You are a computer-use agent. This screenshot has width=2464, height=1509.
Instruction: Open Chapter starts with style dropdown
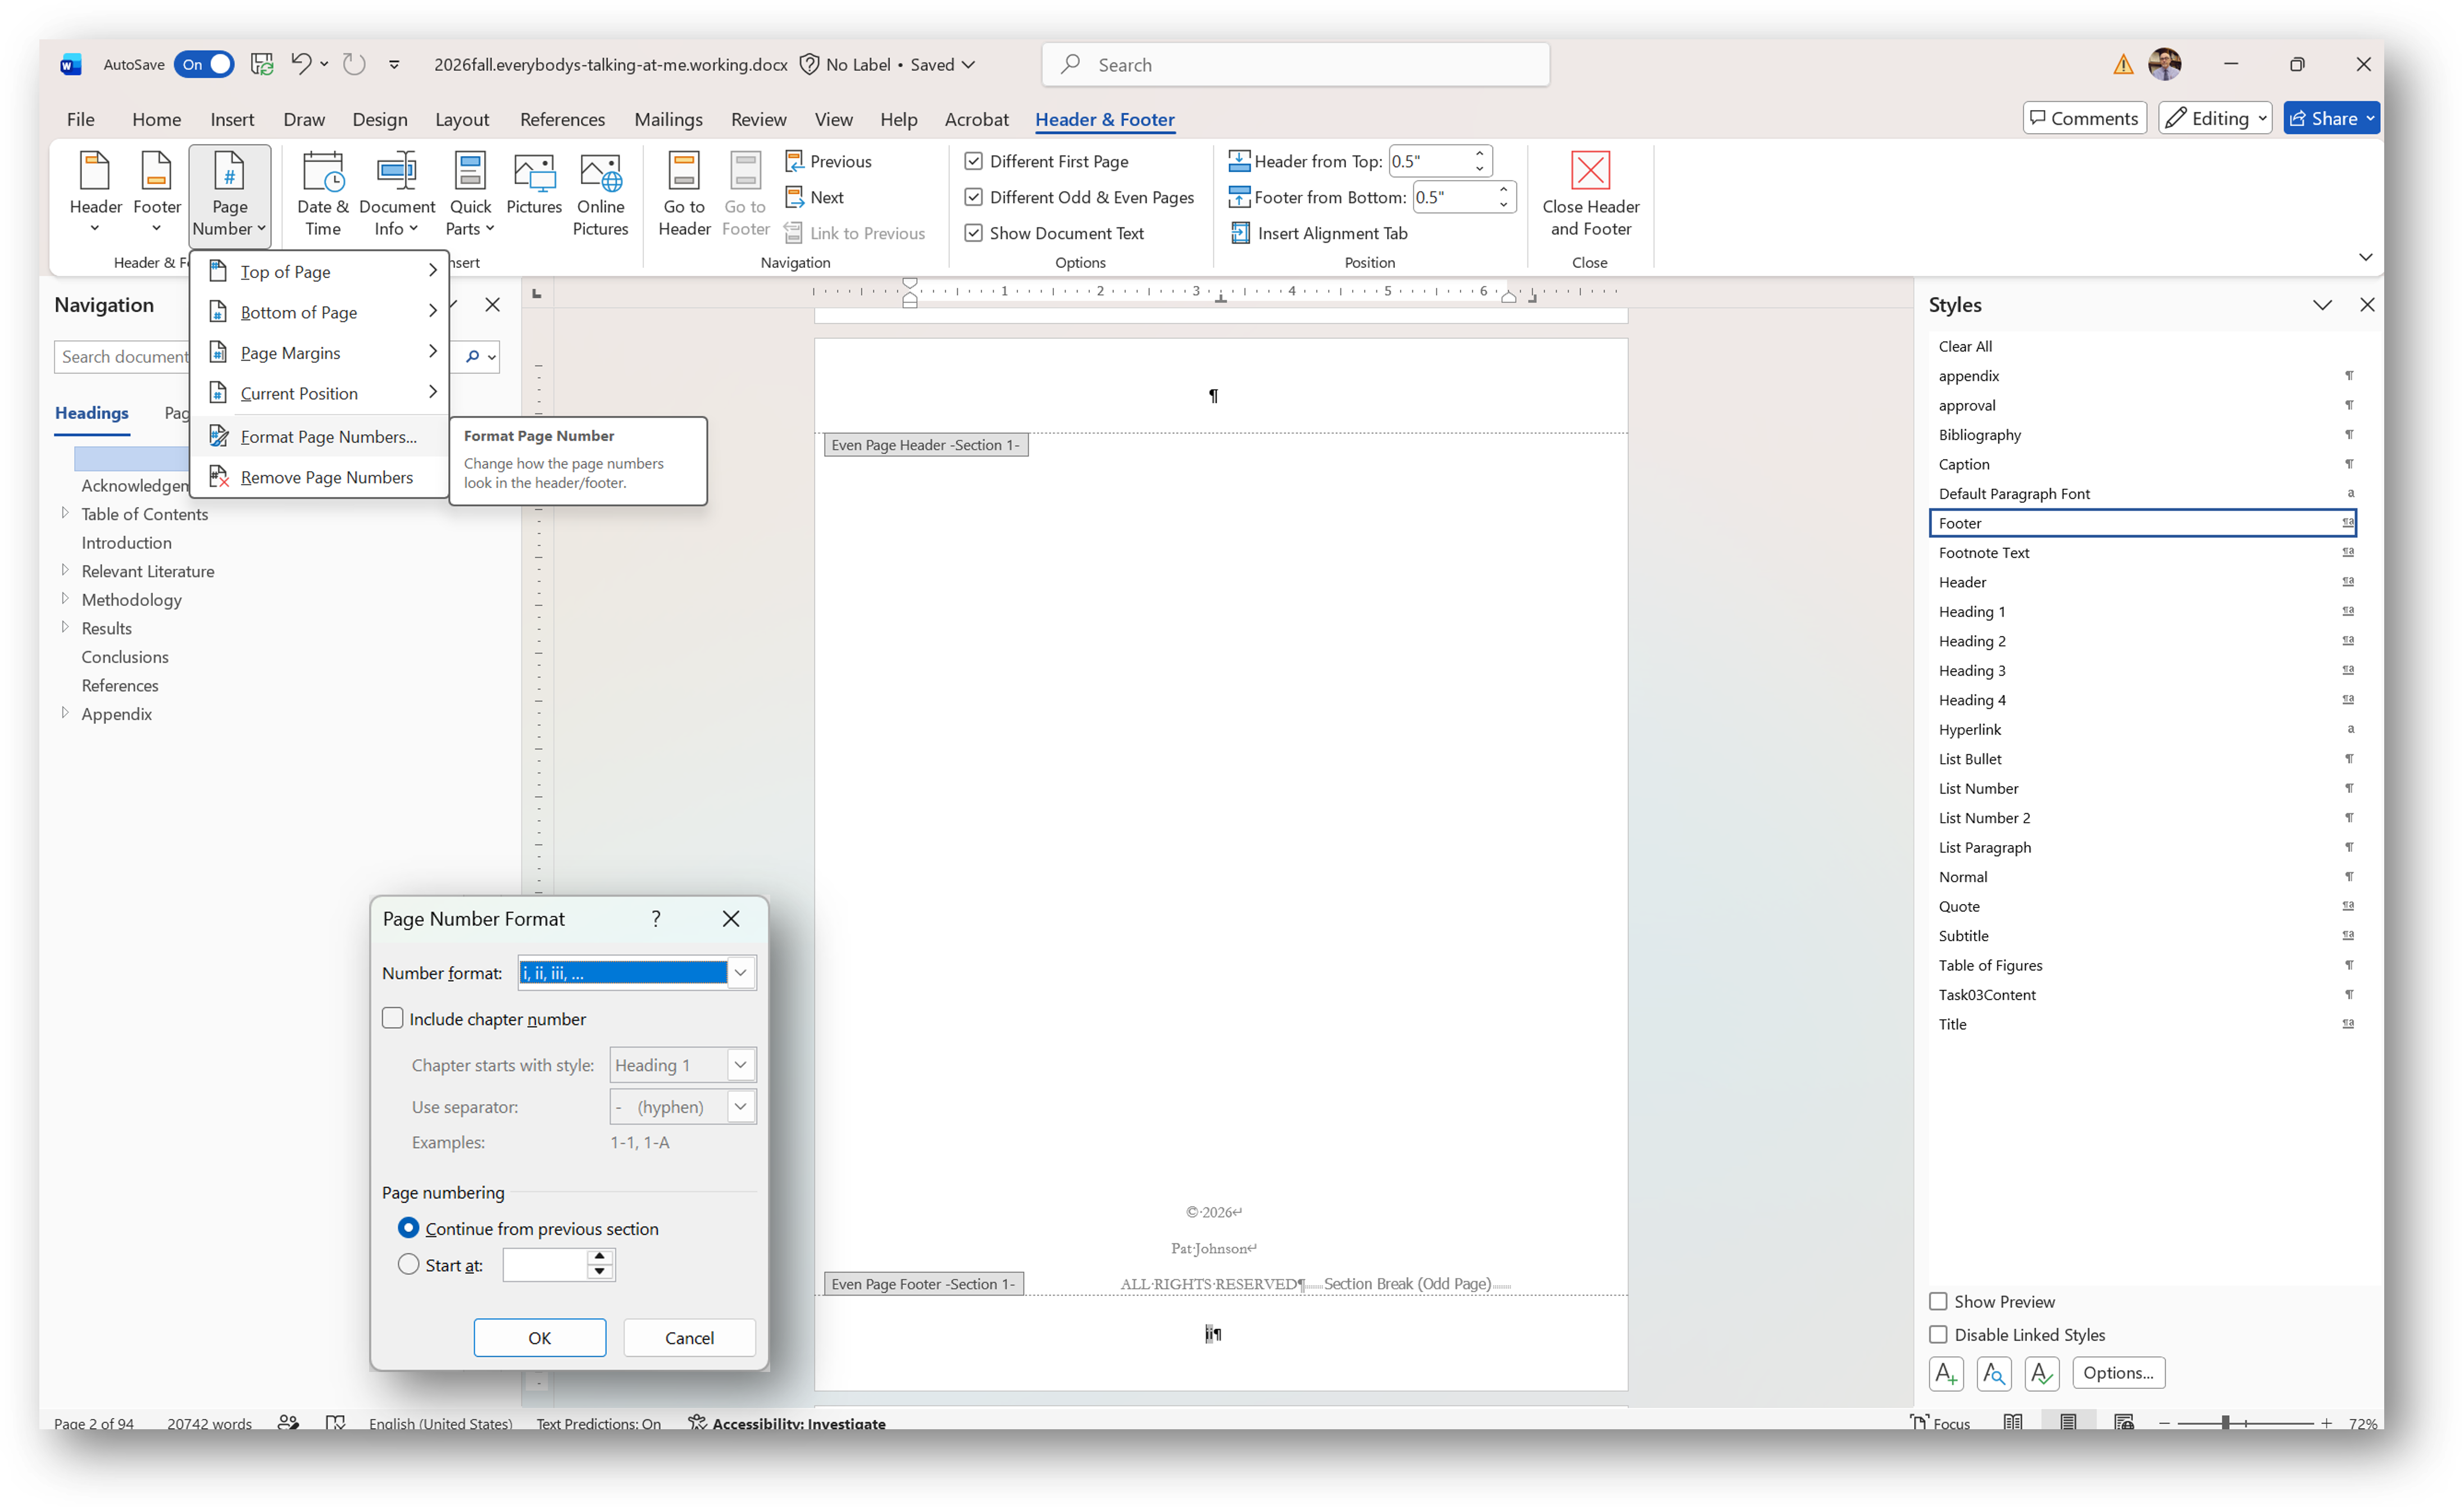pyautogui.click(x=740, y=1064)
